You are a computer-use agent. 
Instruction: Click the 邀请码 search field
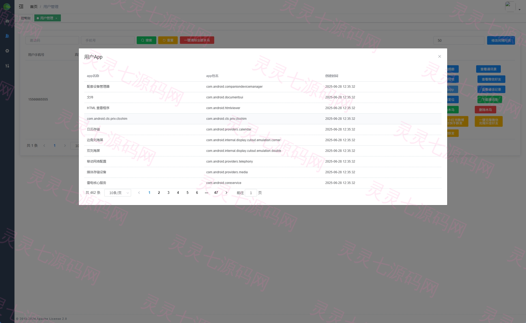tap(52, 40)
